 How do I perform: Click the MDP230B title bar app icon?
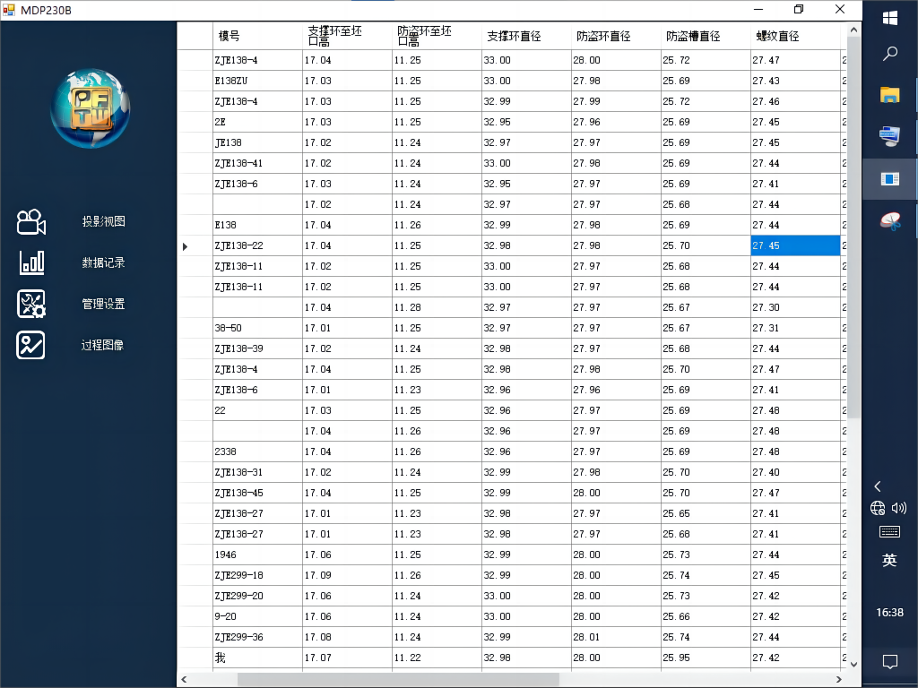[8, 10]
